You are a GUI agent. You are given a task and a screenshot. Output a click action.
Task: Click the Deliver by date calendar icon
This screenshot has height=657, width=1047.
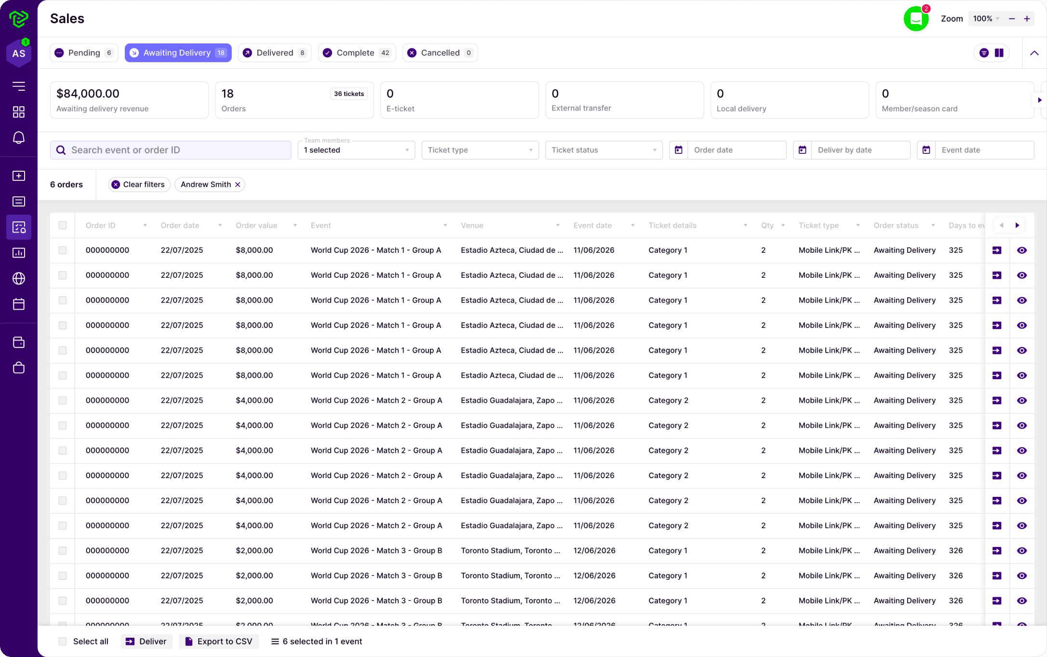802,150
